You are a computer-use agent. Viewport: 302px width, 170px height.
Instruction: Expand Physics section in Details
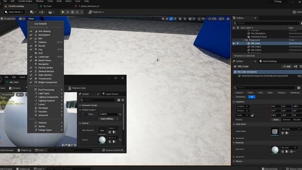pos(234,161)
